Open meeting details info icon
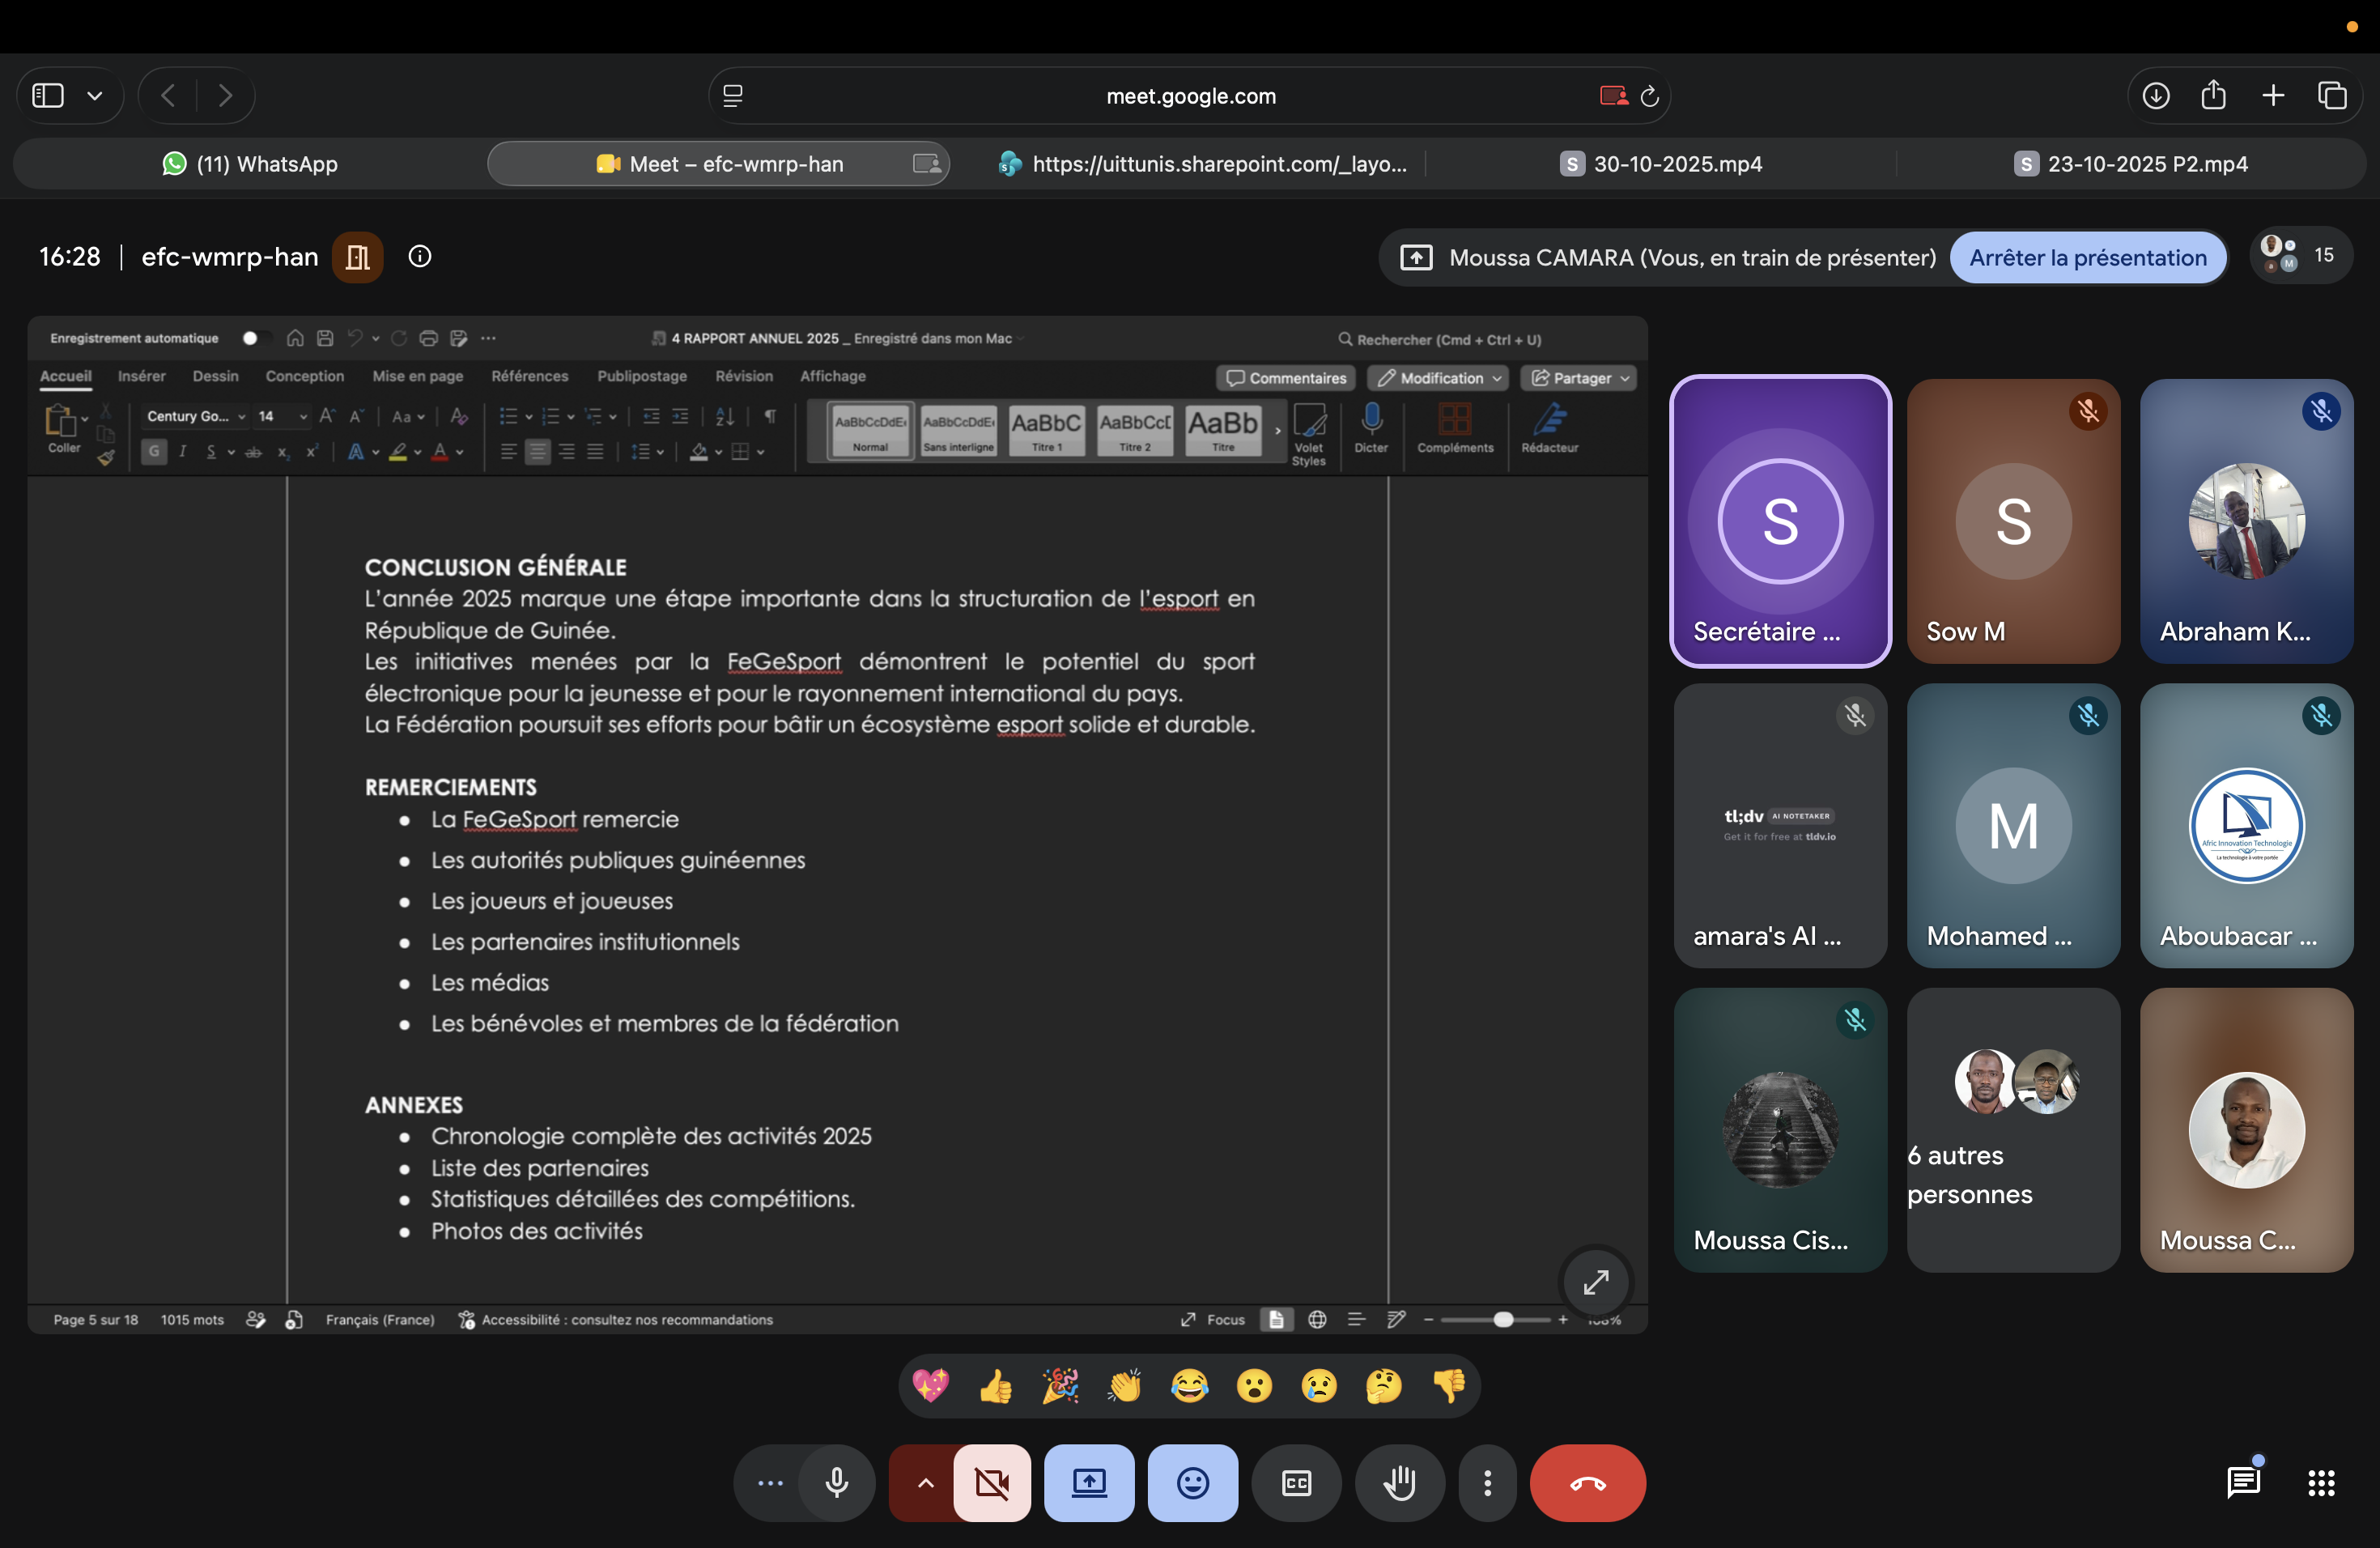The image size is (2380, 1548). coord(420,256)
